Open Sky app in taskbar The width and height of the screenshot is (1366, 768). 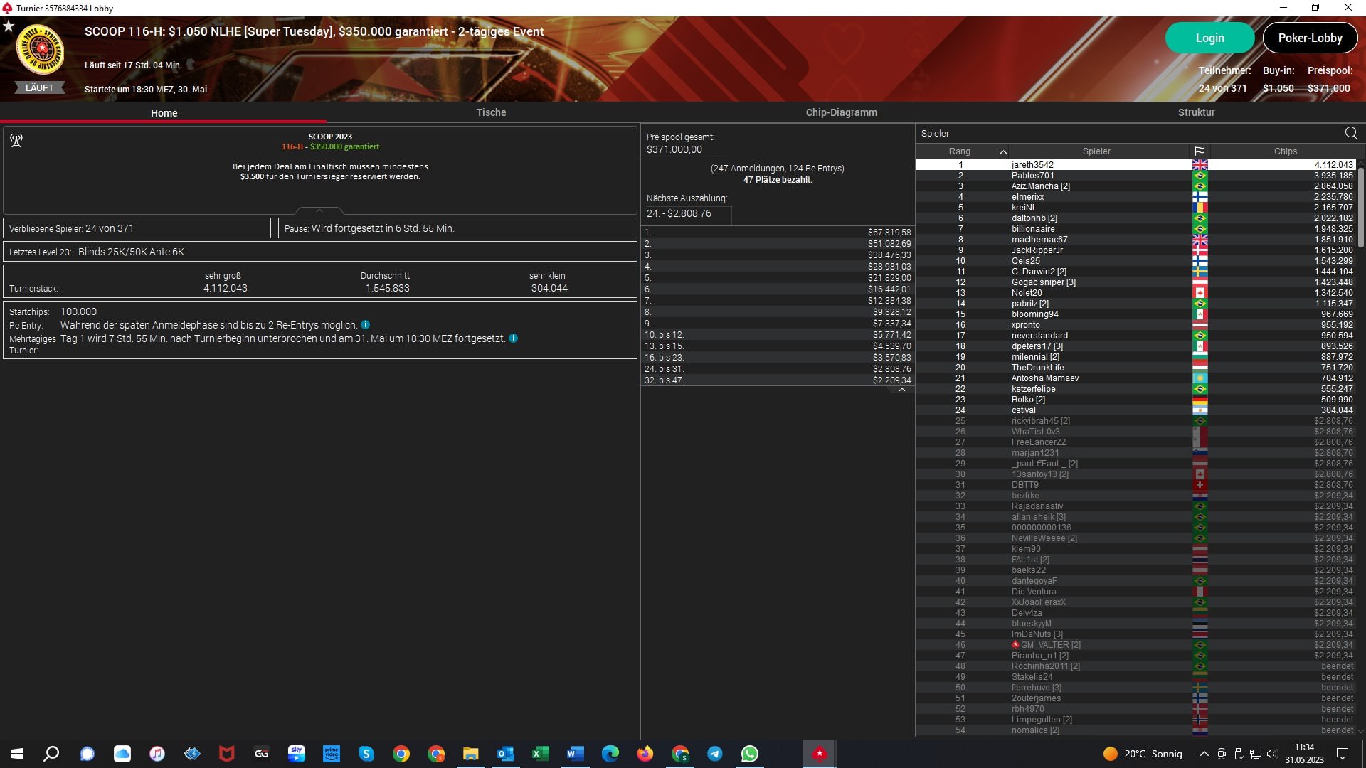tap(297, 754)
